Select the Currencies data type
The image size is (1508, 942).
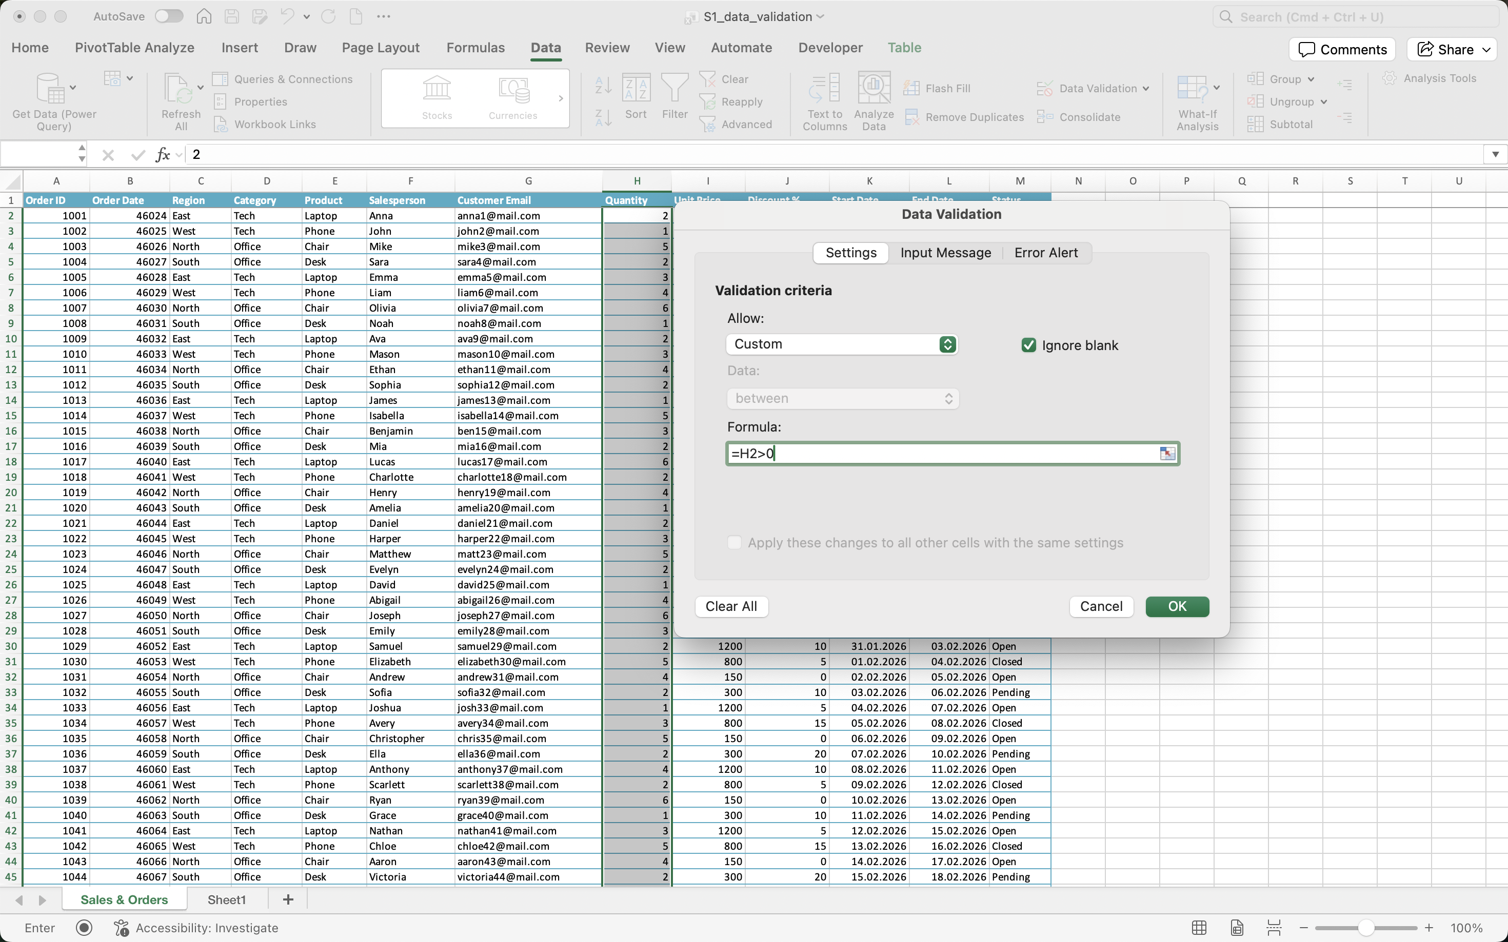(x=513, y=98)
